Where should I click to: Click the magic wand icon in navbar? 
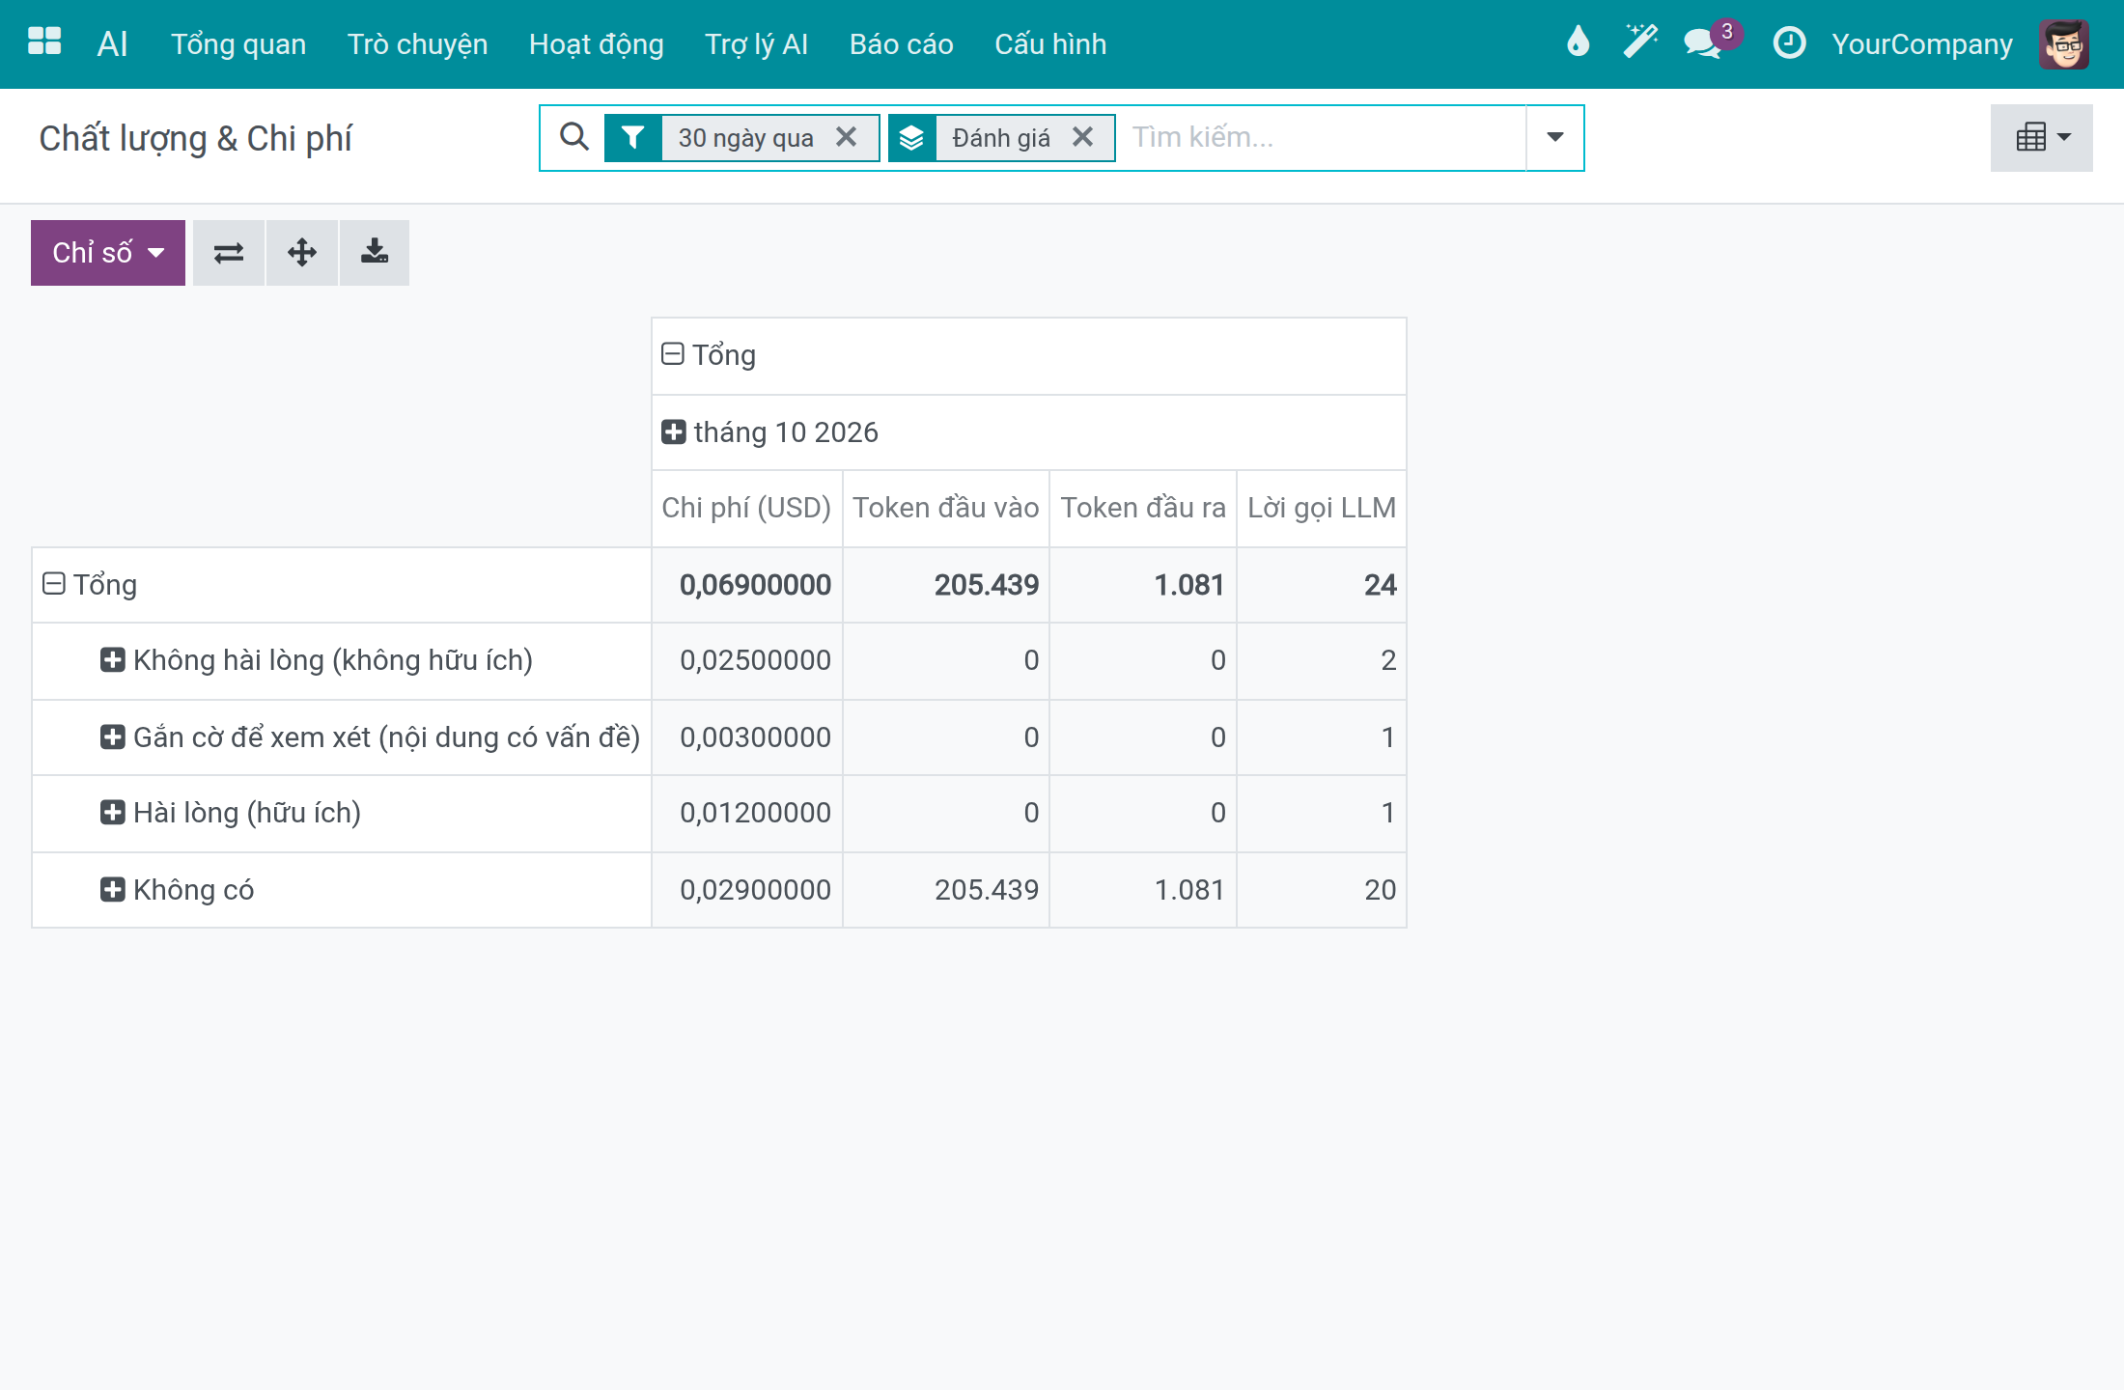1640,42
